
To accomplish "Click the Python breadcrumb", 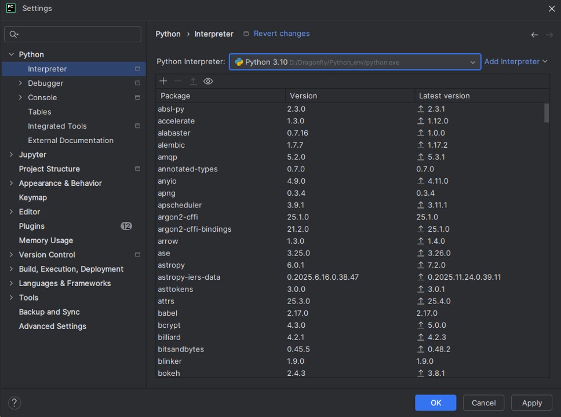I will pos(168,34).
